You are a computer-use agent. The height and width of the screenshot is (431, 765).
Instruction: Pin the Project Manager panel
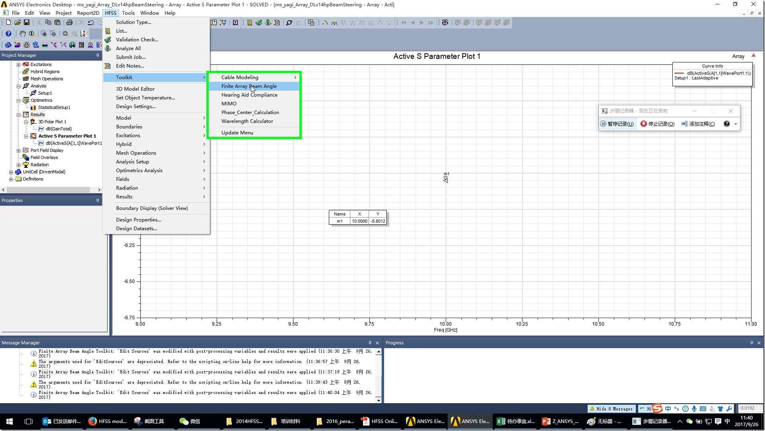click(97, 55)
